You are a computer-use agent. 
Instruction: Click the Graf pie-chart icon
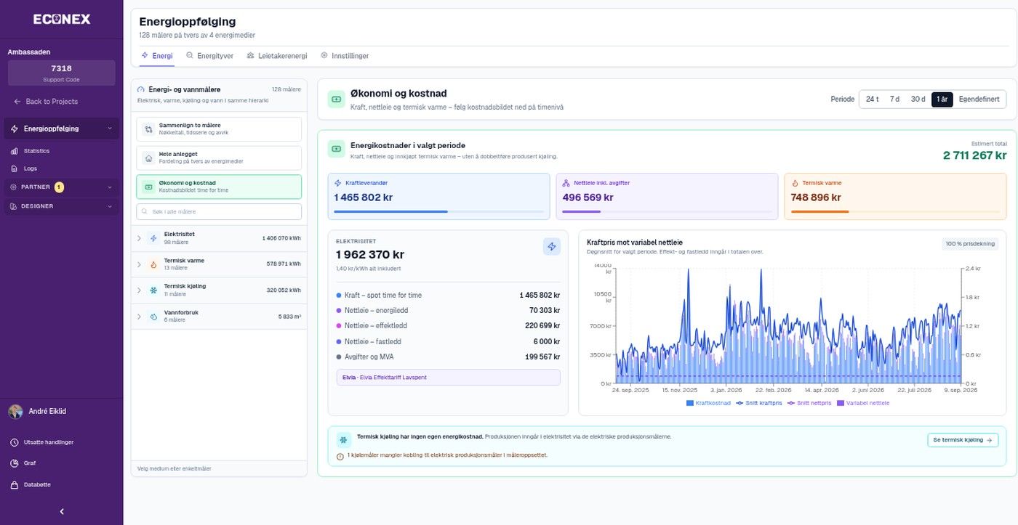(x=15, y=463)
